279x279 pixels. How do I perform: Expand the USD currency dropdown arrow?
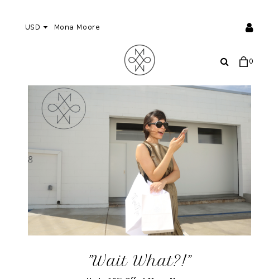pyautogui.click(x=45, y=27)
